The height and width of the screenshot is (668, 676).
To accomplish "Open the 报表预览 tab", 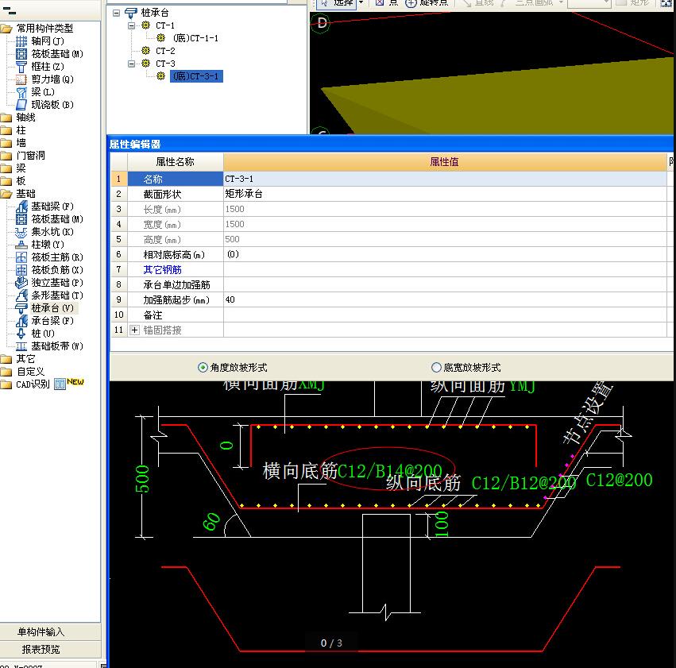I will click(41, 650).
